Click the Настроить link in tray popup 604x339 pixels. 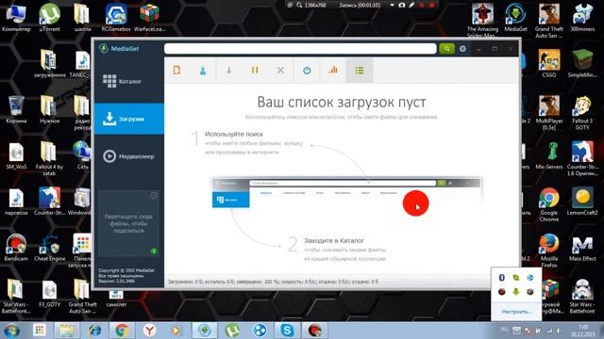(x=516, y=312)
